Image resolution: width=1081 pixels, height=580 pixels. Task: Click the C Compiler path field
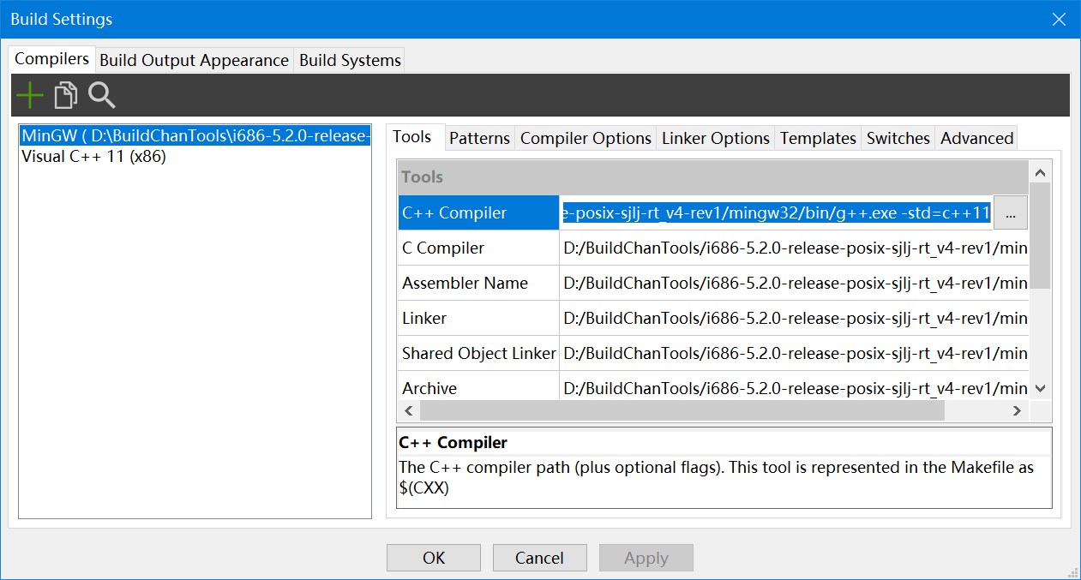coord(793,248)
